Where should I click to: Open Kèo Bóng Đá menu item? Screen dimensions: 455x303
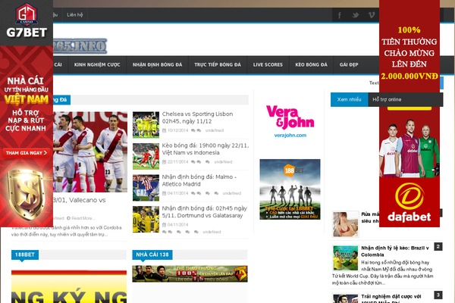point(311,64)
